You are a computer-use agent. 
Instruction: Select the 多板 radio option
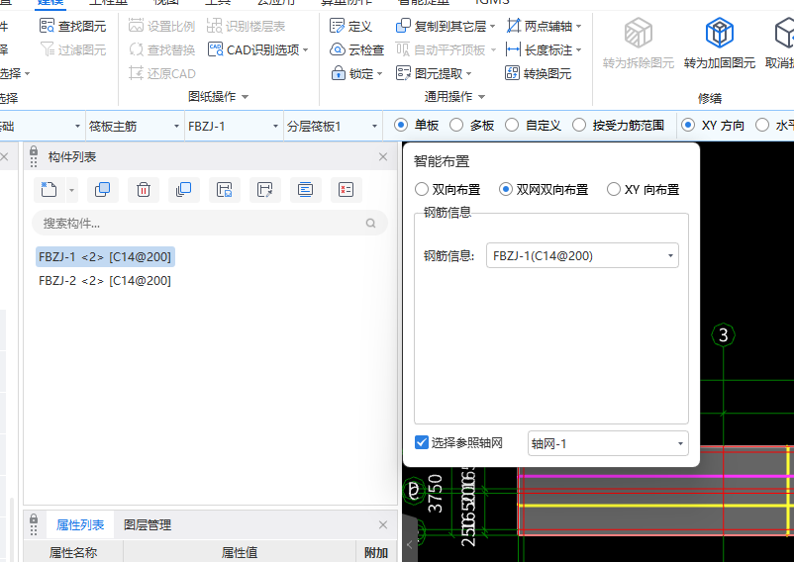pyautogui.click(x=456, y=125)
